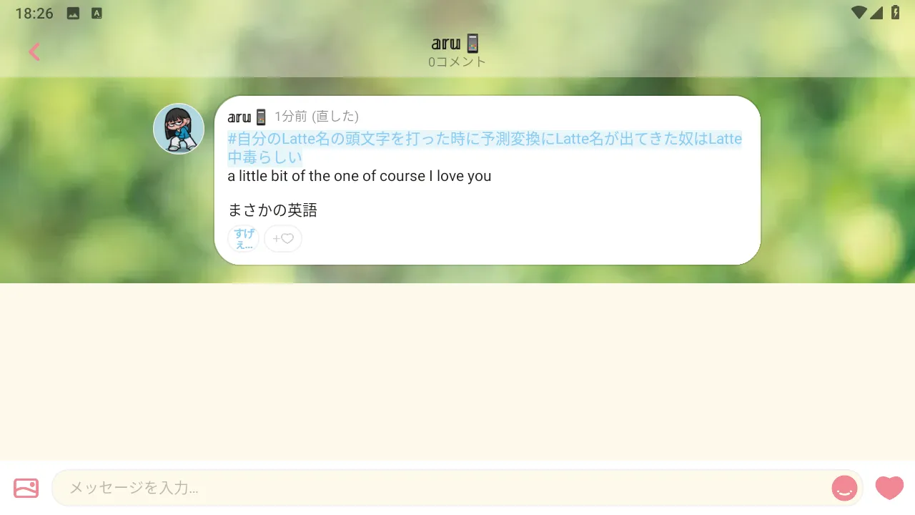This screenshot has height=515, width=915.
Task: Tap the battery status icon
Action: pos(895,13)
